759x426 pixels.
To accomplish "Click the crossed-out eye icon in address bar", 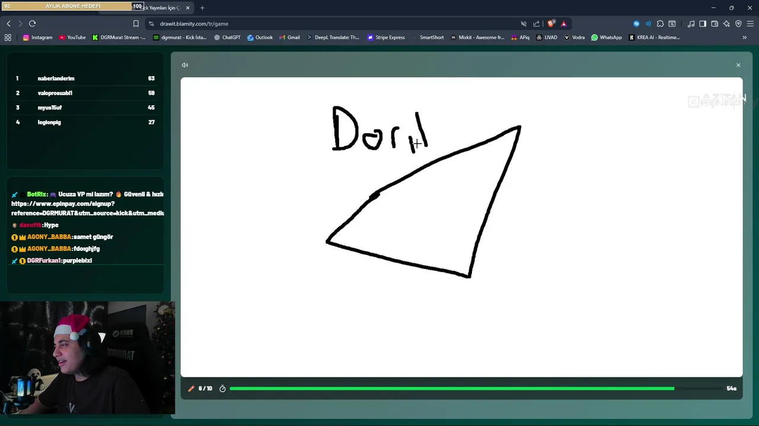I will pos(524,24).
